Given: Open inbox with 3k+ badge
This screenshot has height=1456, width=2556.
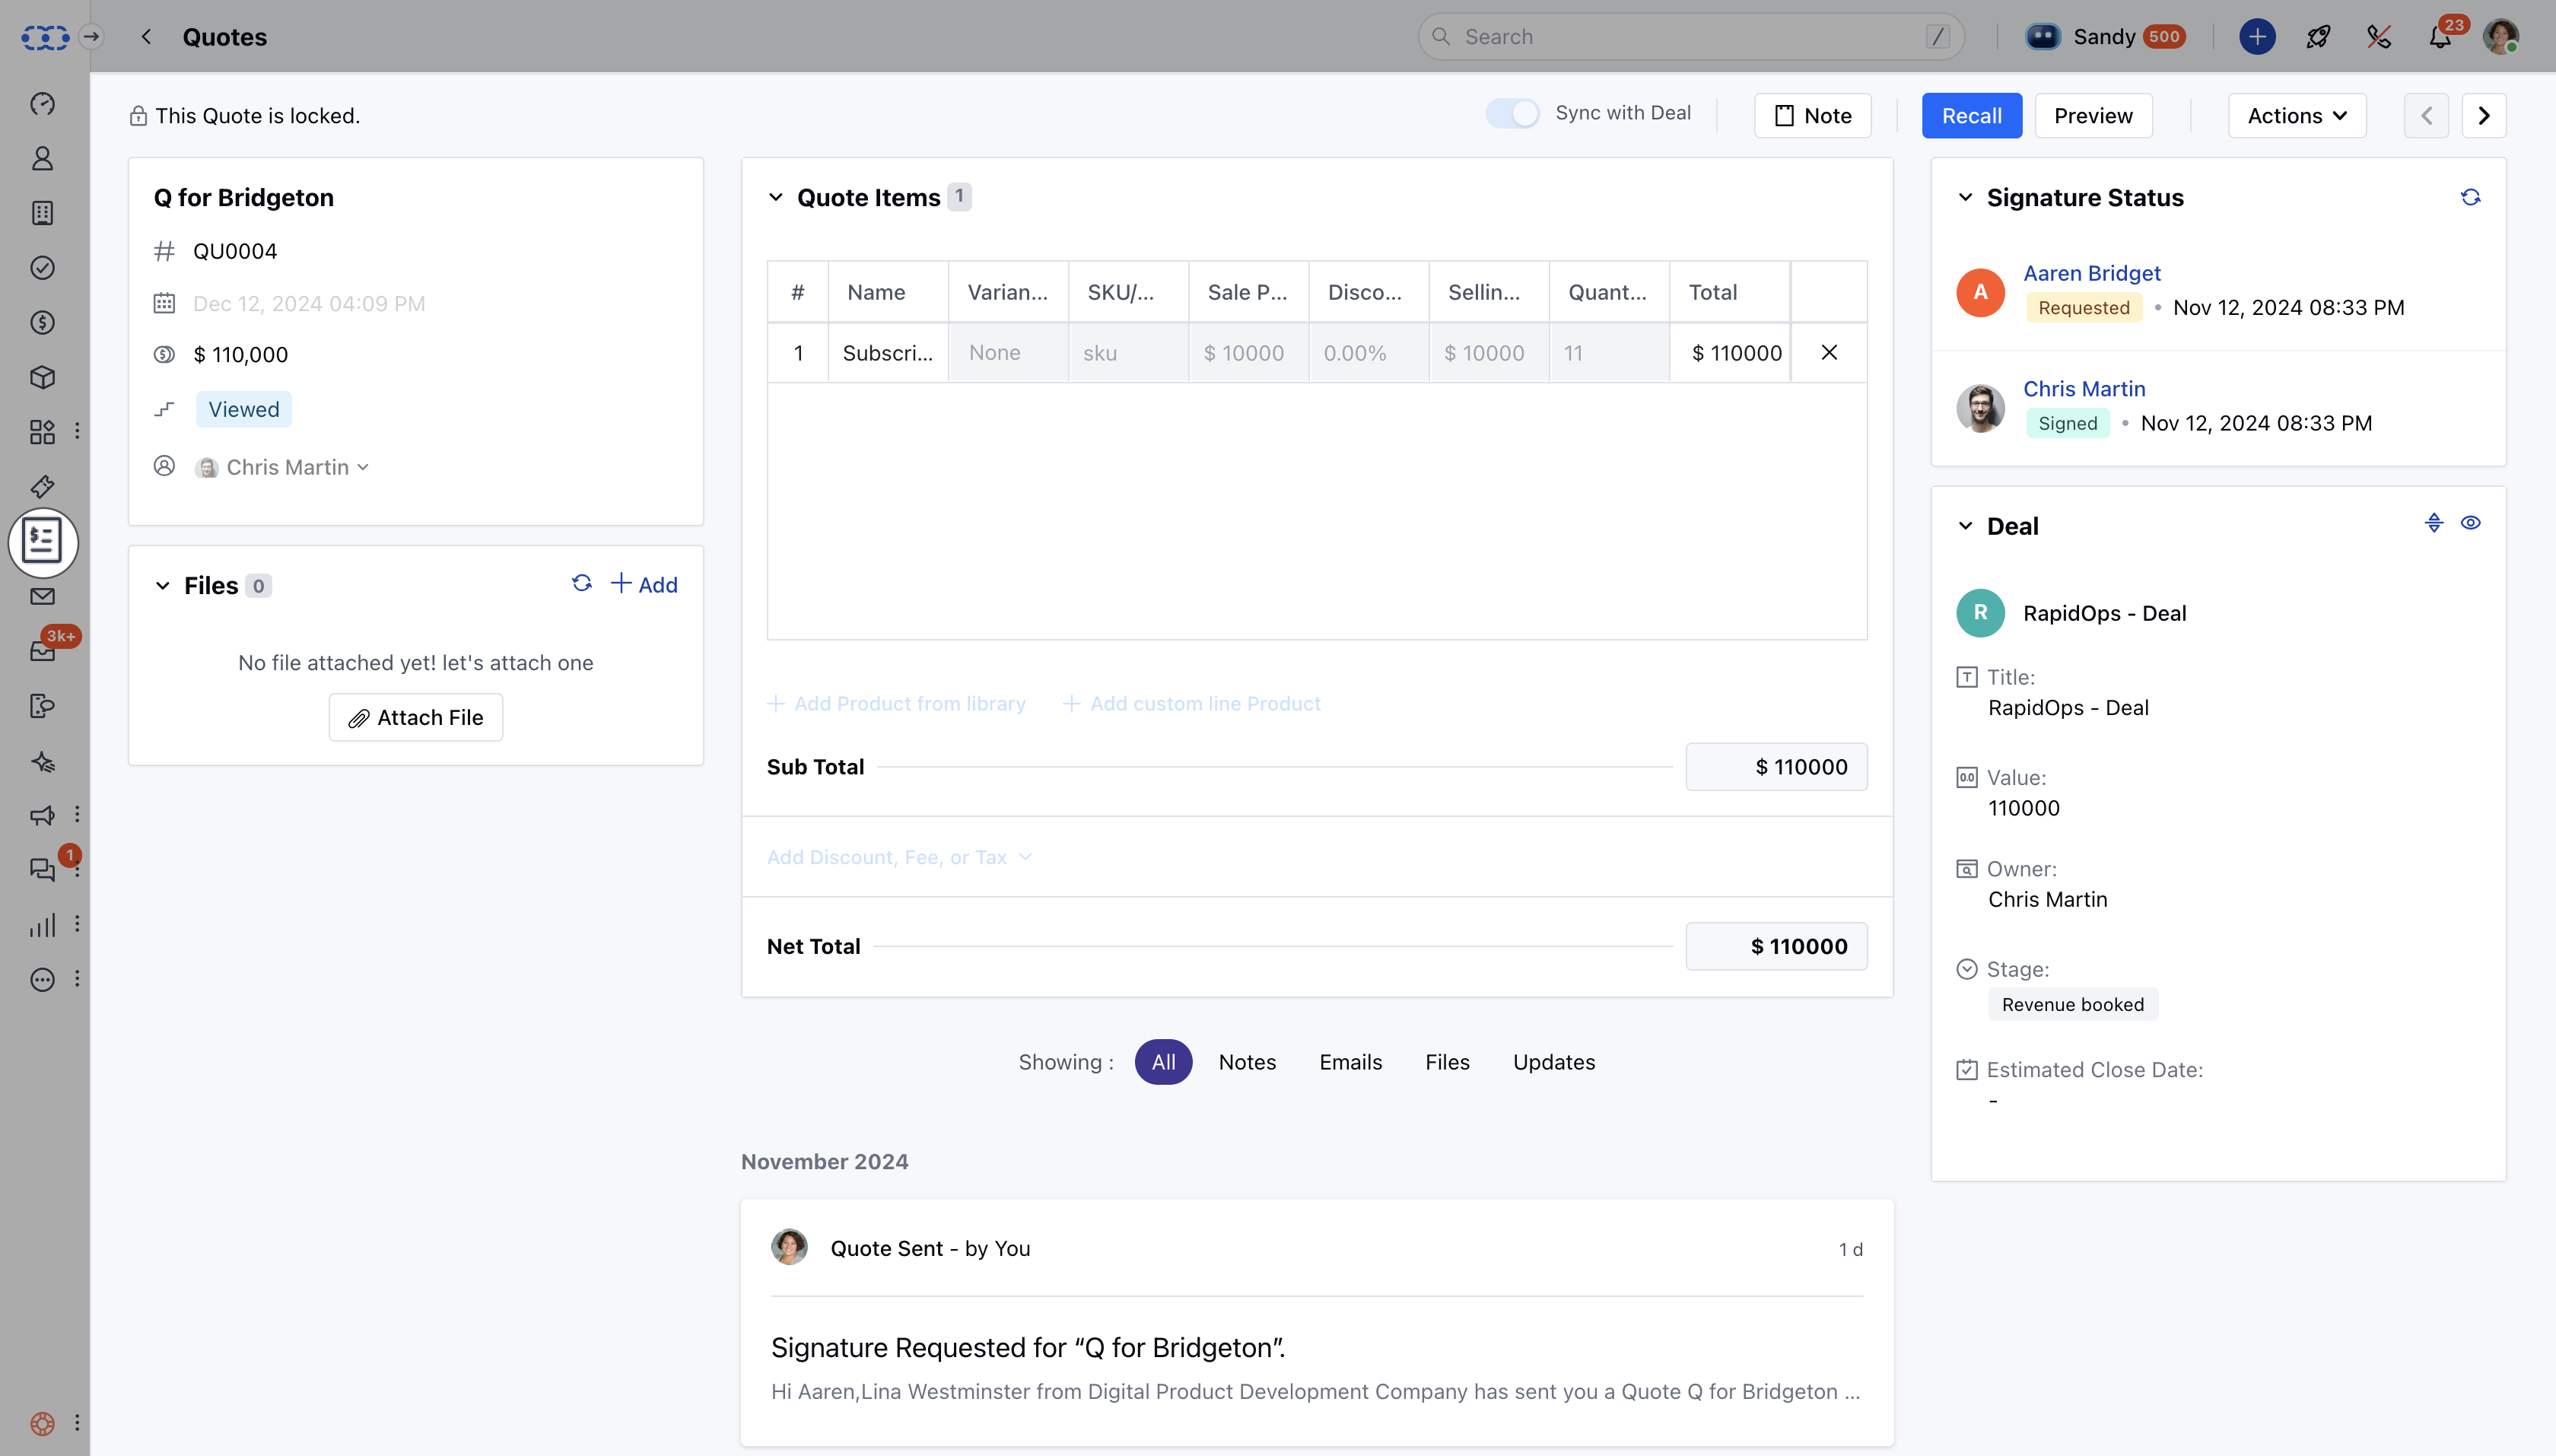Looking at the screenshot, I should [x=42, y=652].
